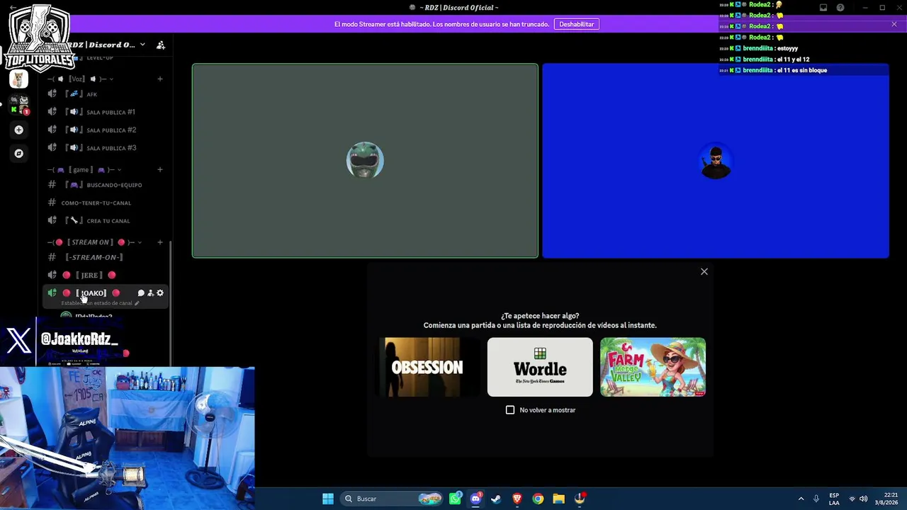Viewport: 907px width, 510px height.
Task: Open the Discover servers compass icon
Action: point(18,153)
